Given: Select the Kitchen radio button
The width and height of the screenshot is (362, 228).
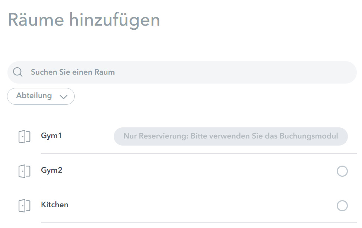Looking at the screenshot, I should click(x=342, y=206).
